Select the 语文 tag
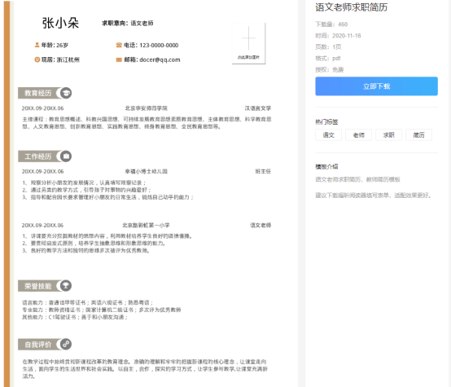 (328, 134)
